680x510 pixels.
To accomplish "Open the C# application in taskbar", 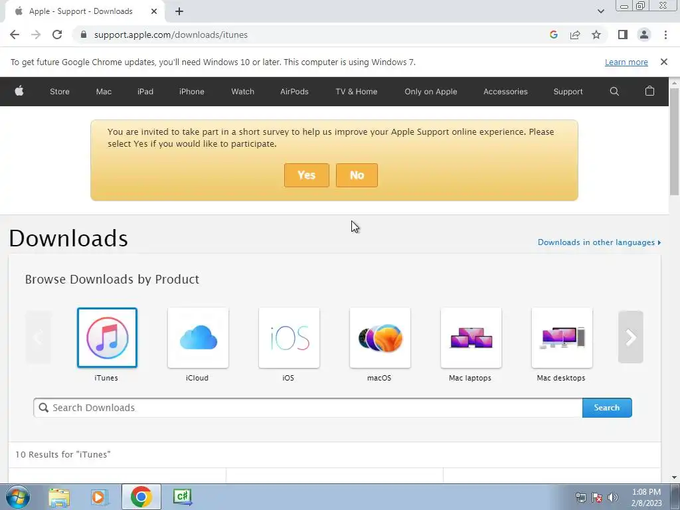I will click(x=182, y=497).
